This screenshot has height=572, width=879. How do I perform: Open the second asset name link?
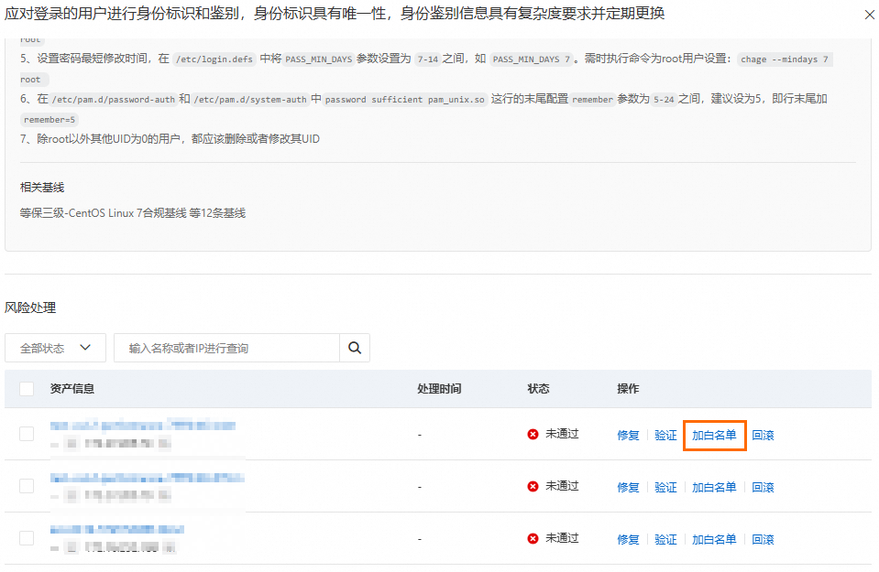[x=148, y=478]
